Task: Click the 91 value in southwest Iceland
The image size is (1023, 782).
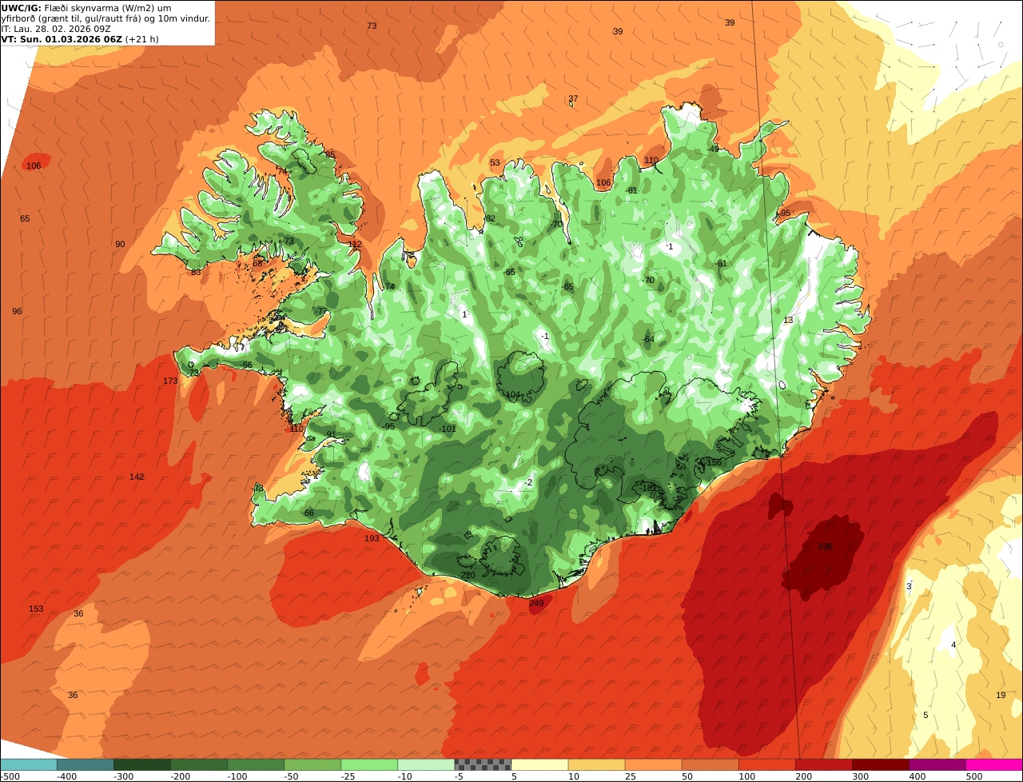Action: point(331,434)
